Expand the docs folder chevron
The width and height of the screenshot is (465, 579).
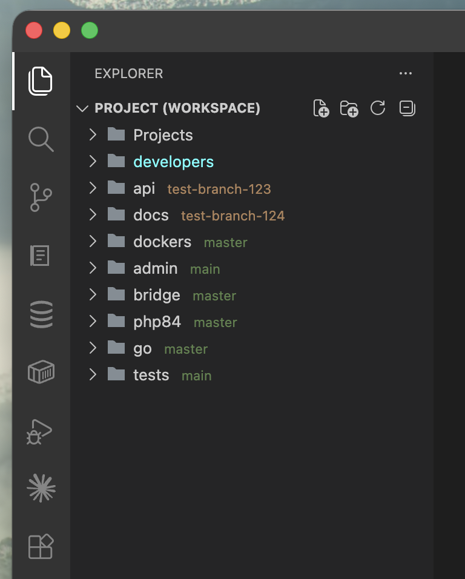[x=93, y=214]
